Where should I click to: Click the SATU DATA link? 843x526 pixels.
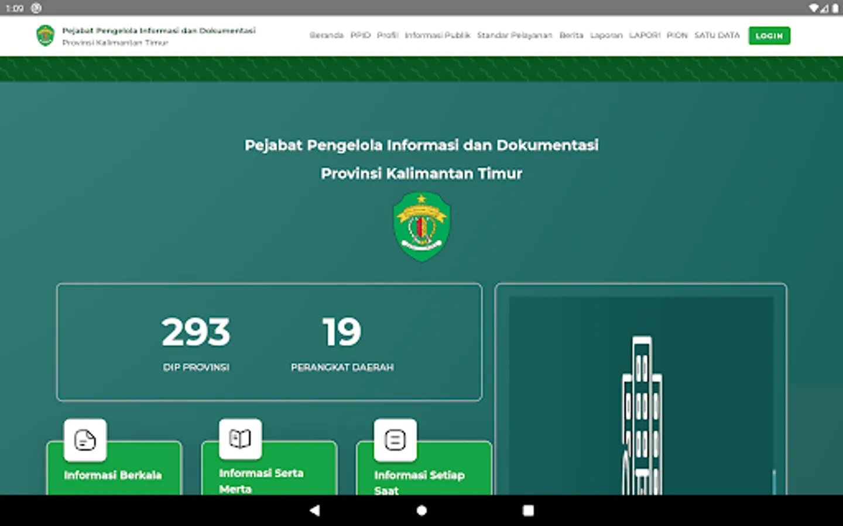(x=717, y=35)
